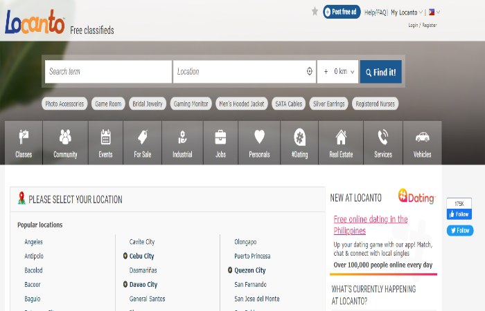Viewport: 485px width, 311px height.
Task: Choose Davao City location
Action: point(143,285)
